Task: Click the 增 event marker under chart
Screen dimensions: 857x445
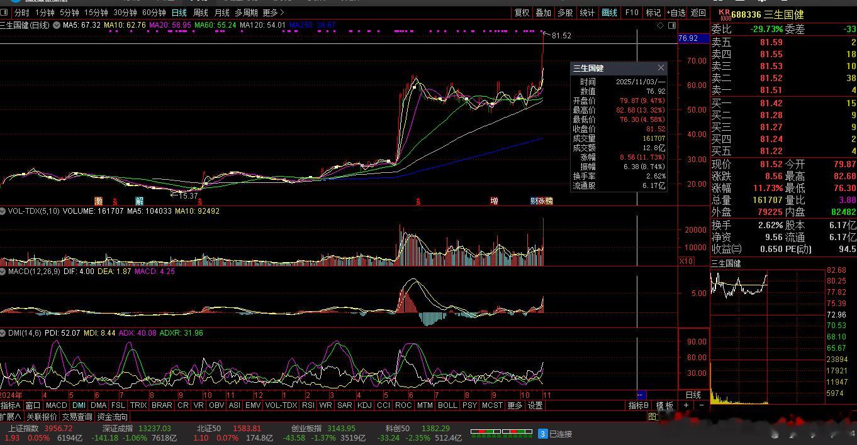Action: (x=494, y=201)
